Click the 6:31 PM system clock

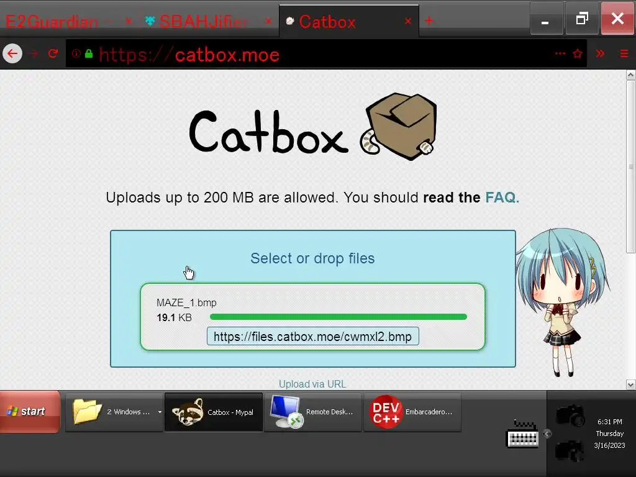610,422
